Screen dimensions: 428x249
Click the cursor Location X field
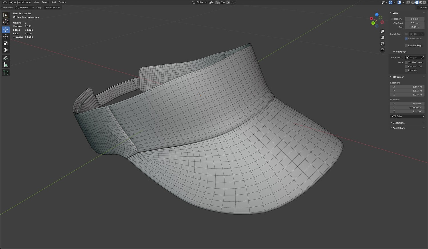407,87
